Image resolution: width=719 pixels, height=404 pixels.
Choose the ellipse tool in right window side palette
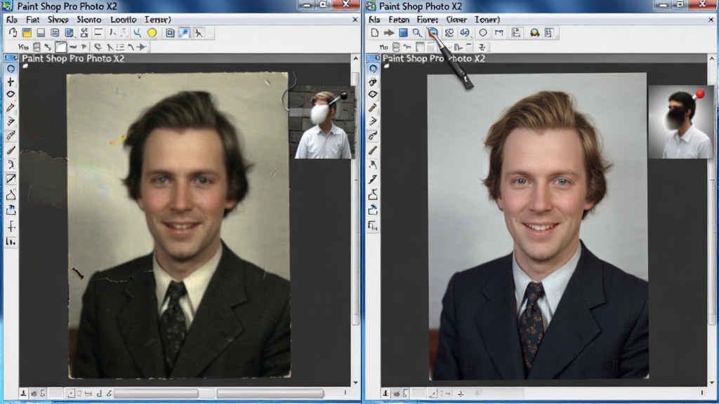pos(373,95)
